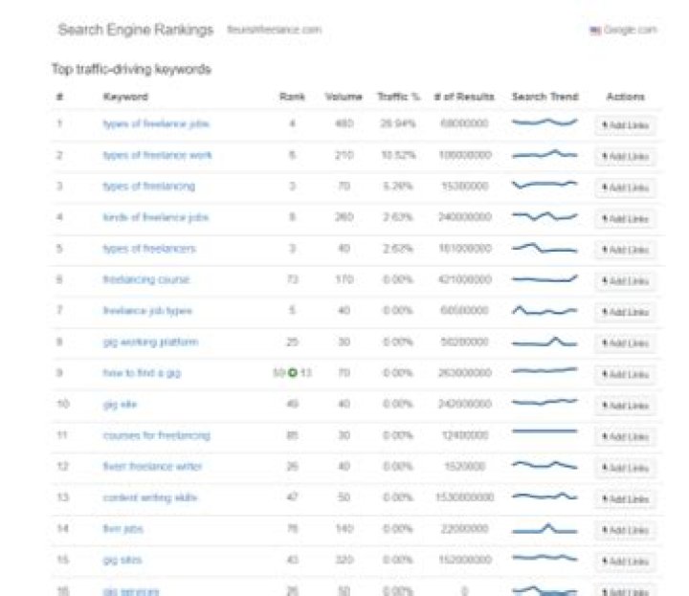
Task: Click Add Links for 'freelancing course' row
Action: (625, 281)
